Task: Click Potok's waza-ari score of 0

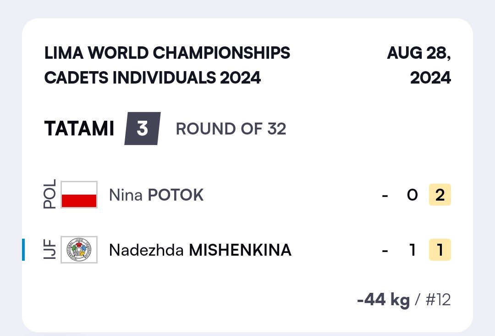Action: tap(412, 195)
